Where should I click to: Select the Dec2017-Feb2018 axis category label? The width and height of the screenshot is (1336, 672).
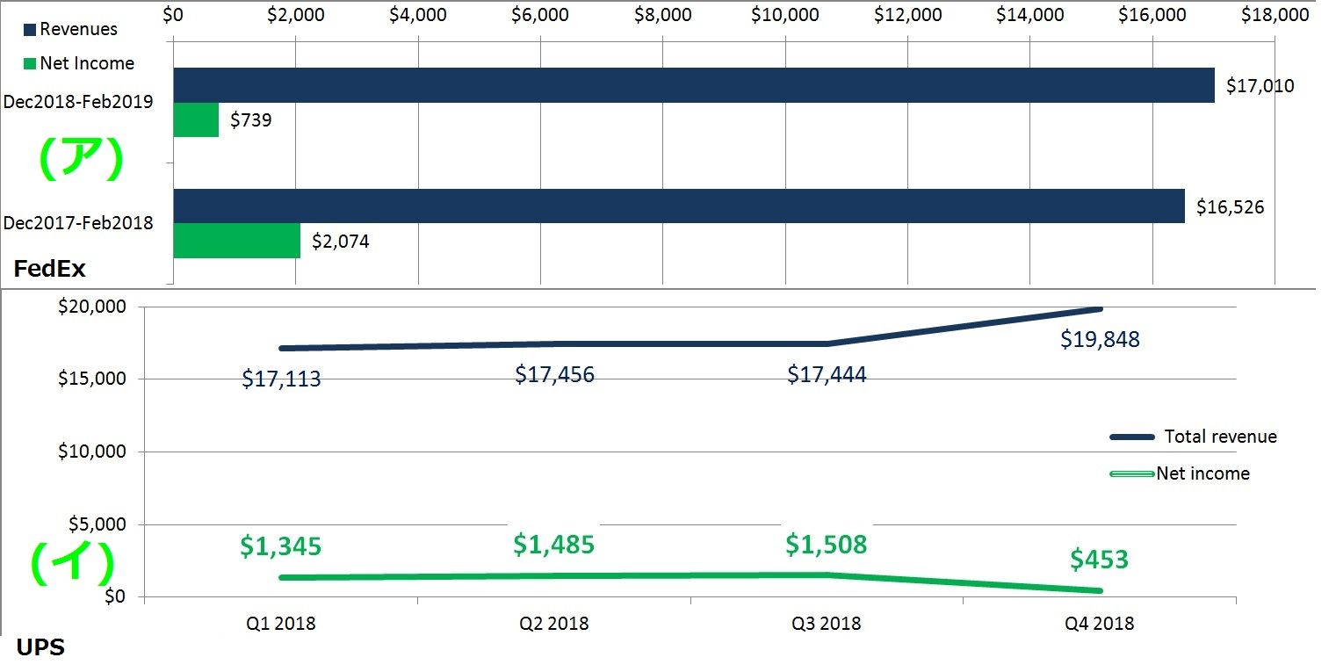click(x=78, y=223)
